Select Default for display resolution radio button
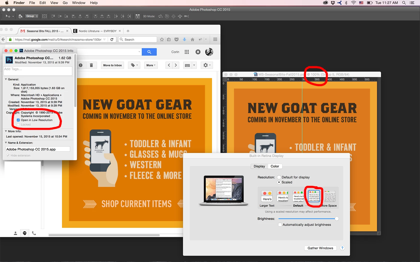Screen dimensions: 420x262 (279, 177)
